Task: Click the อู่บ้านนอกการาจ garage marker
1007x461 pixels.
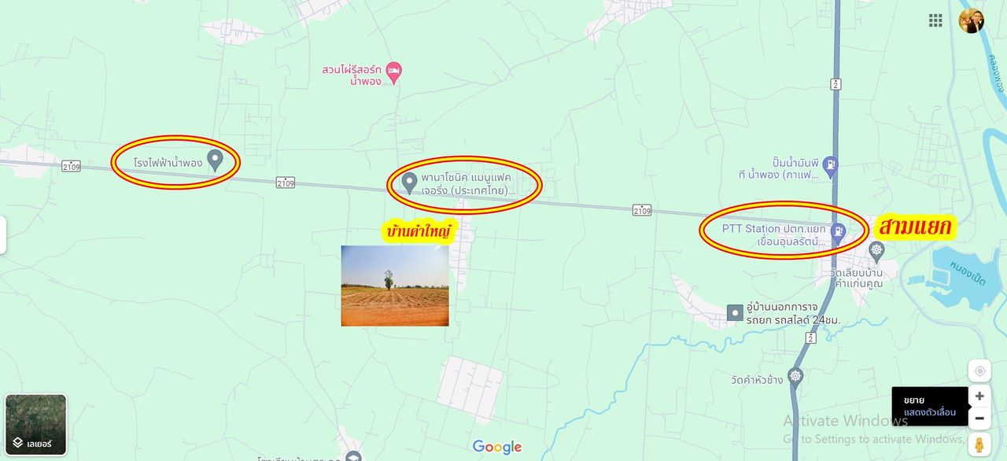Action: (735, 312)
